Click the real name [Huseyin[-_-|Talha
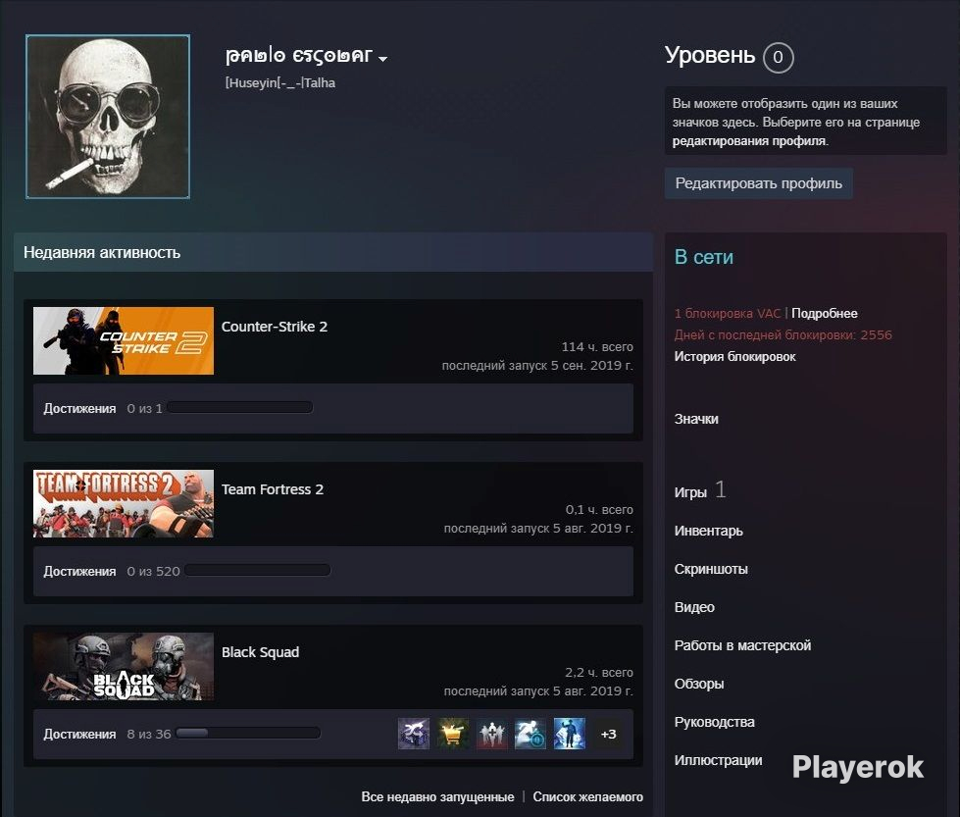This screenshot has height=817, width=960. coord(280,82)
